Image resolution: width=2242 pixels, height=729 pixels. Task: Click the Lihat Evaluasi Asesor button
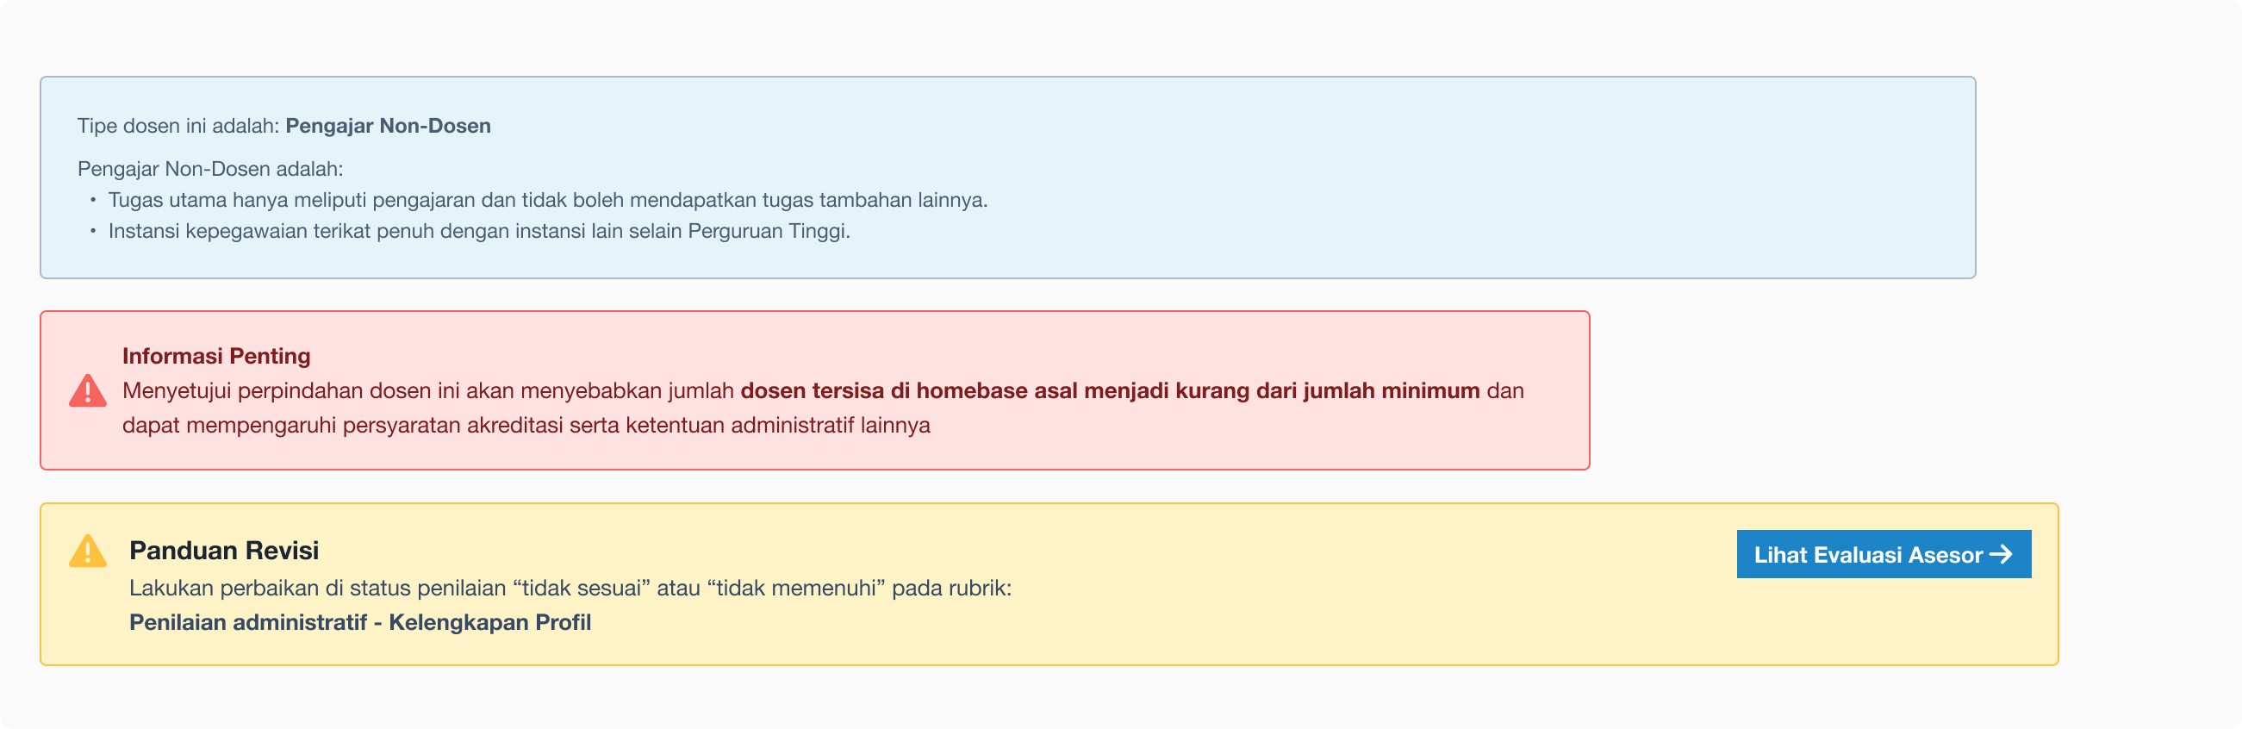tap(1884, 554)
